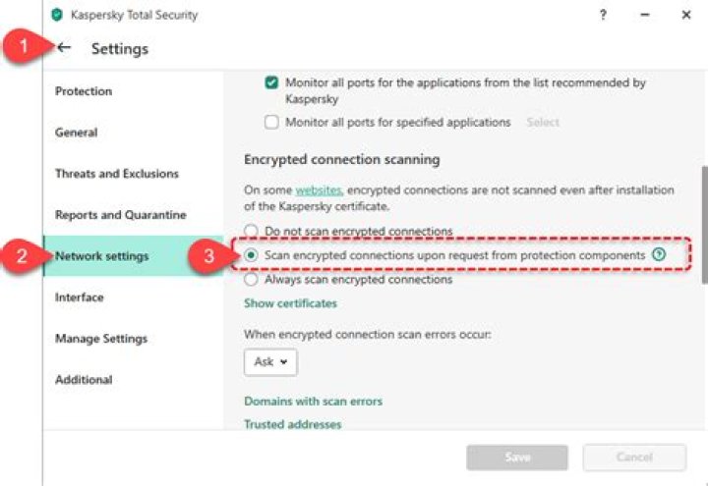The width and height of the screenshot is (708, 486).
Task: Choose scan encrypted connections upon request
Action: tap(252, 255)
